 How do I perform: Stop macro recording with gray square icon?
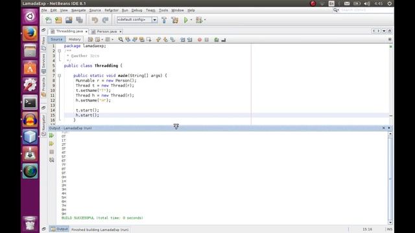point(207,39)
